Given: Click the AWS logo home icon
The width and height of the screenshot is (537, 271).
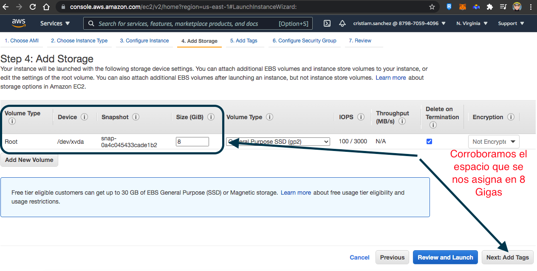Looking at the screenshot, I should [19, 23].
